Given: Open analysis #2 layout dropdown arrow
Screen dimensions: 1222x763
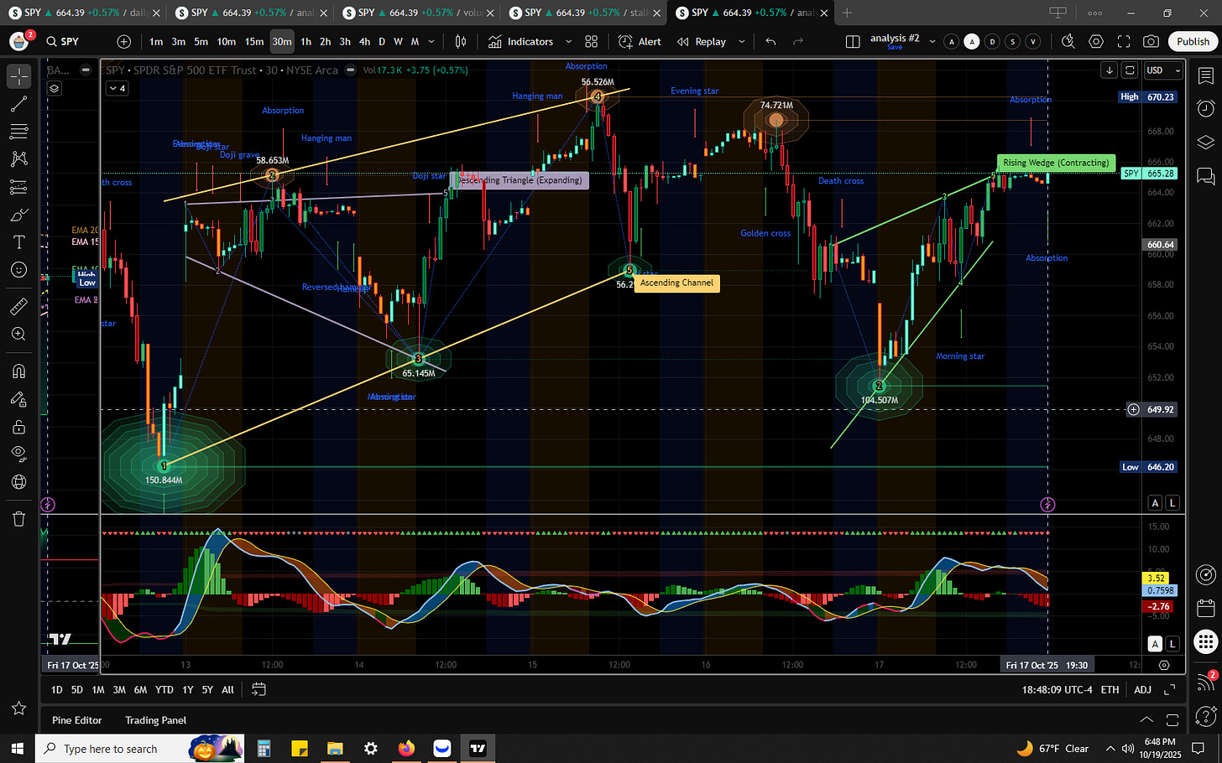Looking at the screenshot, I should pos(932,42).
